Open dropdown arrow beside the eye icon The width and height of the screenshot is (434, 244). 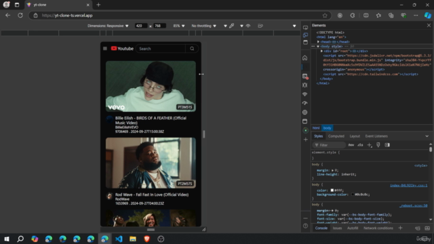point(241,26)
